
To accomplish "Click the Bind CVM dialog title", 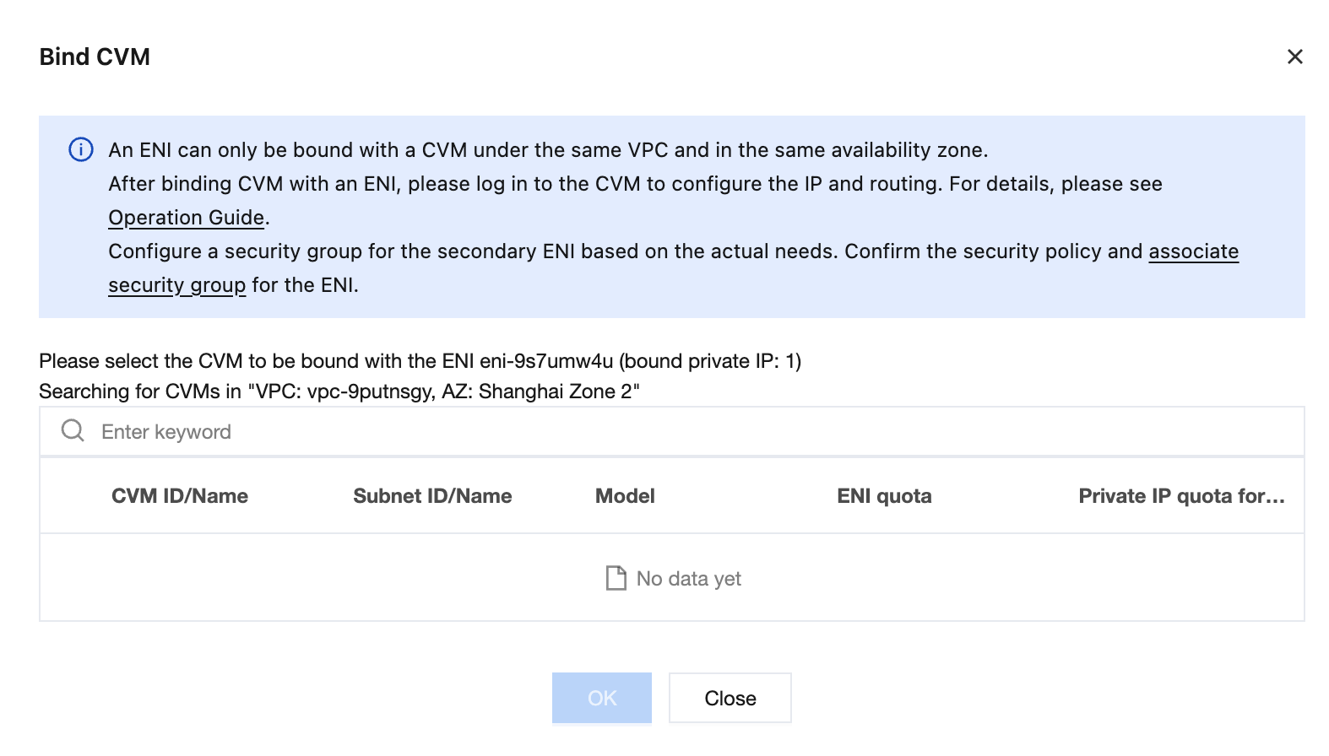I will point(95,57).
